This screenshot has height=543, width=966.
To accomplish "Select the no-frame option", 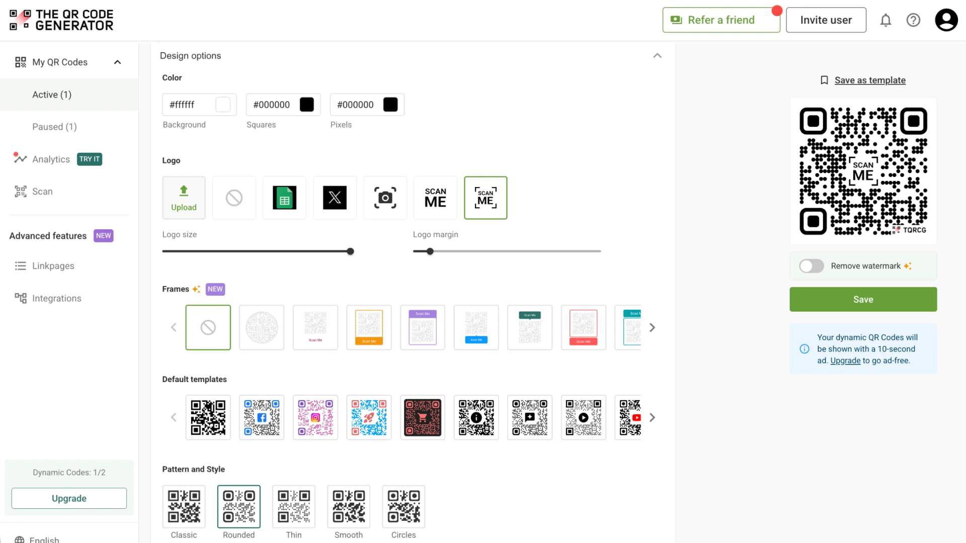I will point(208,327).
